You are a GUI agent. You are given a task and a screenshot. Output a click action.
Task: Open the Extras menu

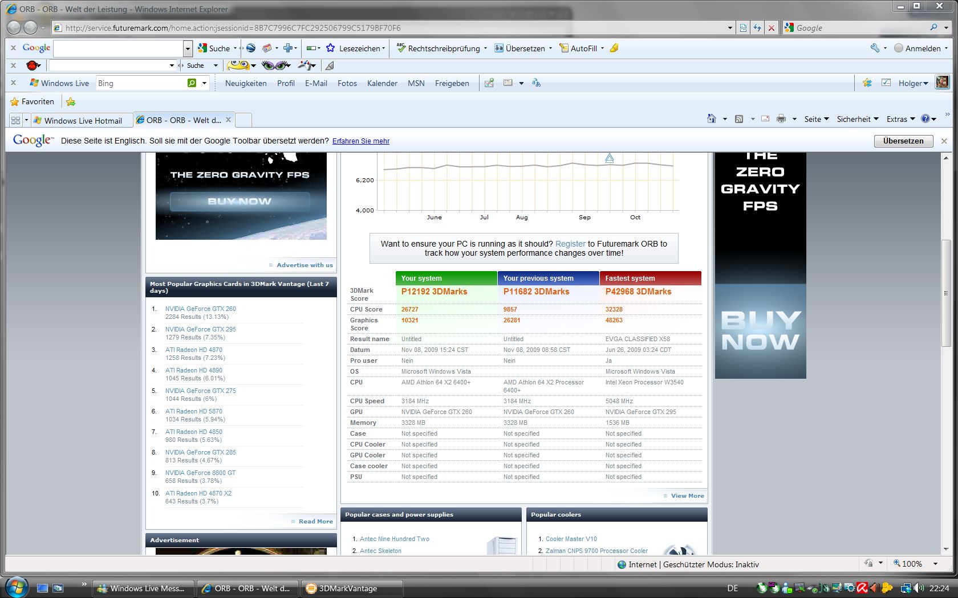tap(900, 119)
